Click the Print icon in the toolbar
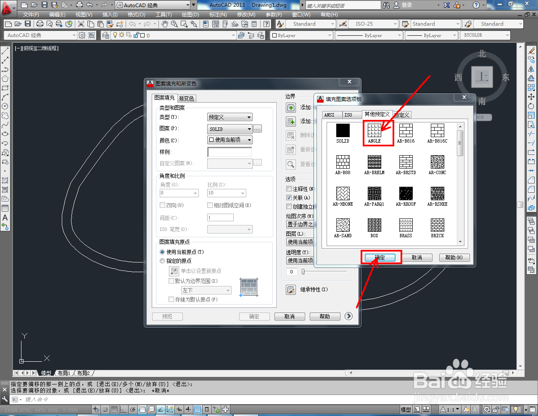This screenshot has height=416, width=538. pos(40,24)
